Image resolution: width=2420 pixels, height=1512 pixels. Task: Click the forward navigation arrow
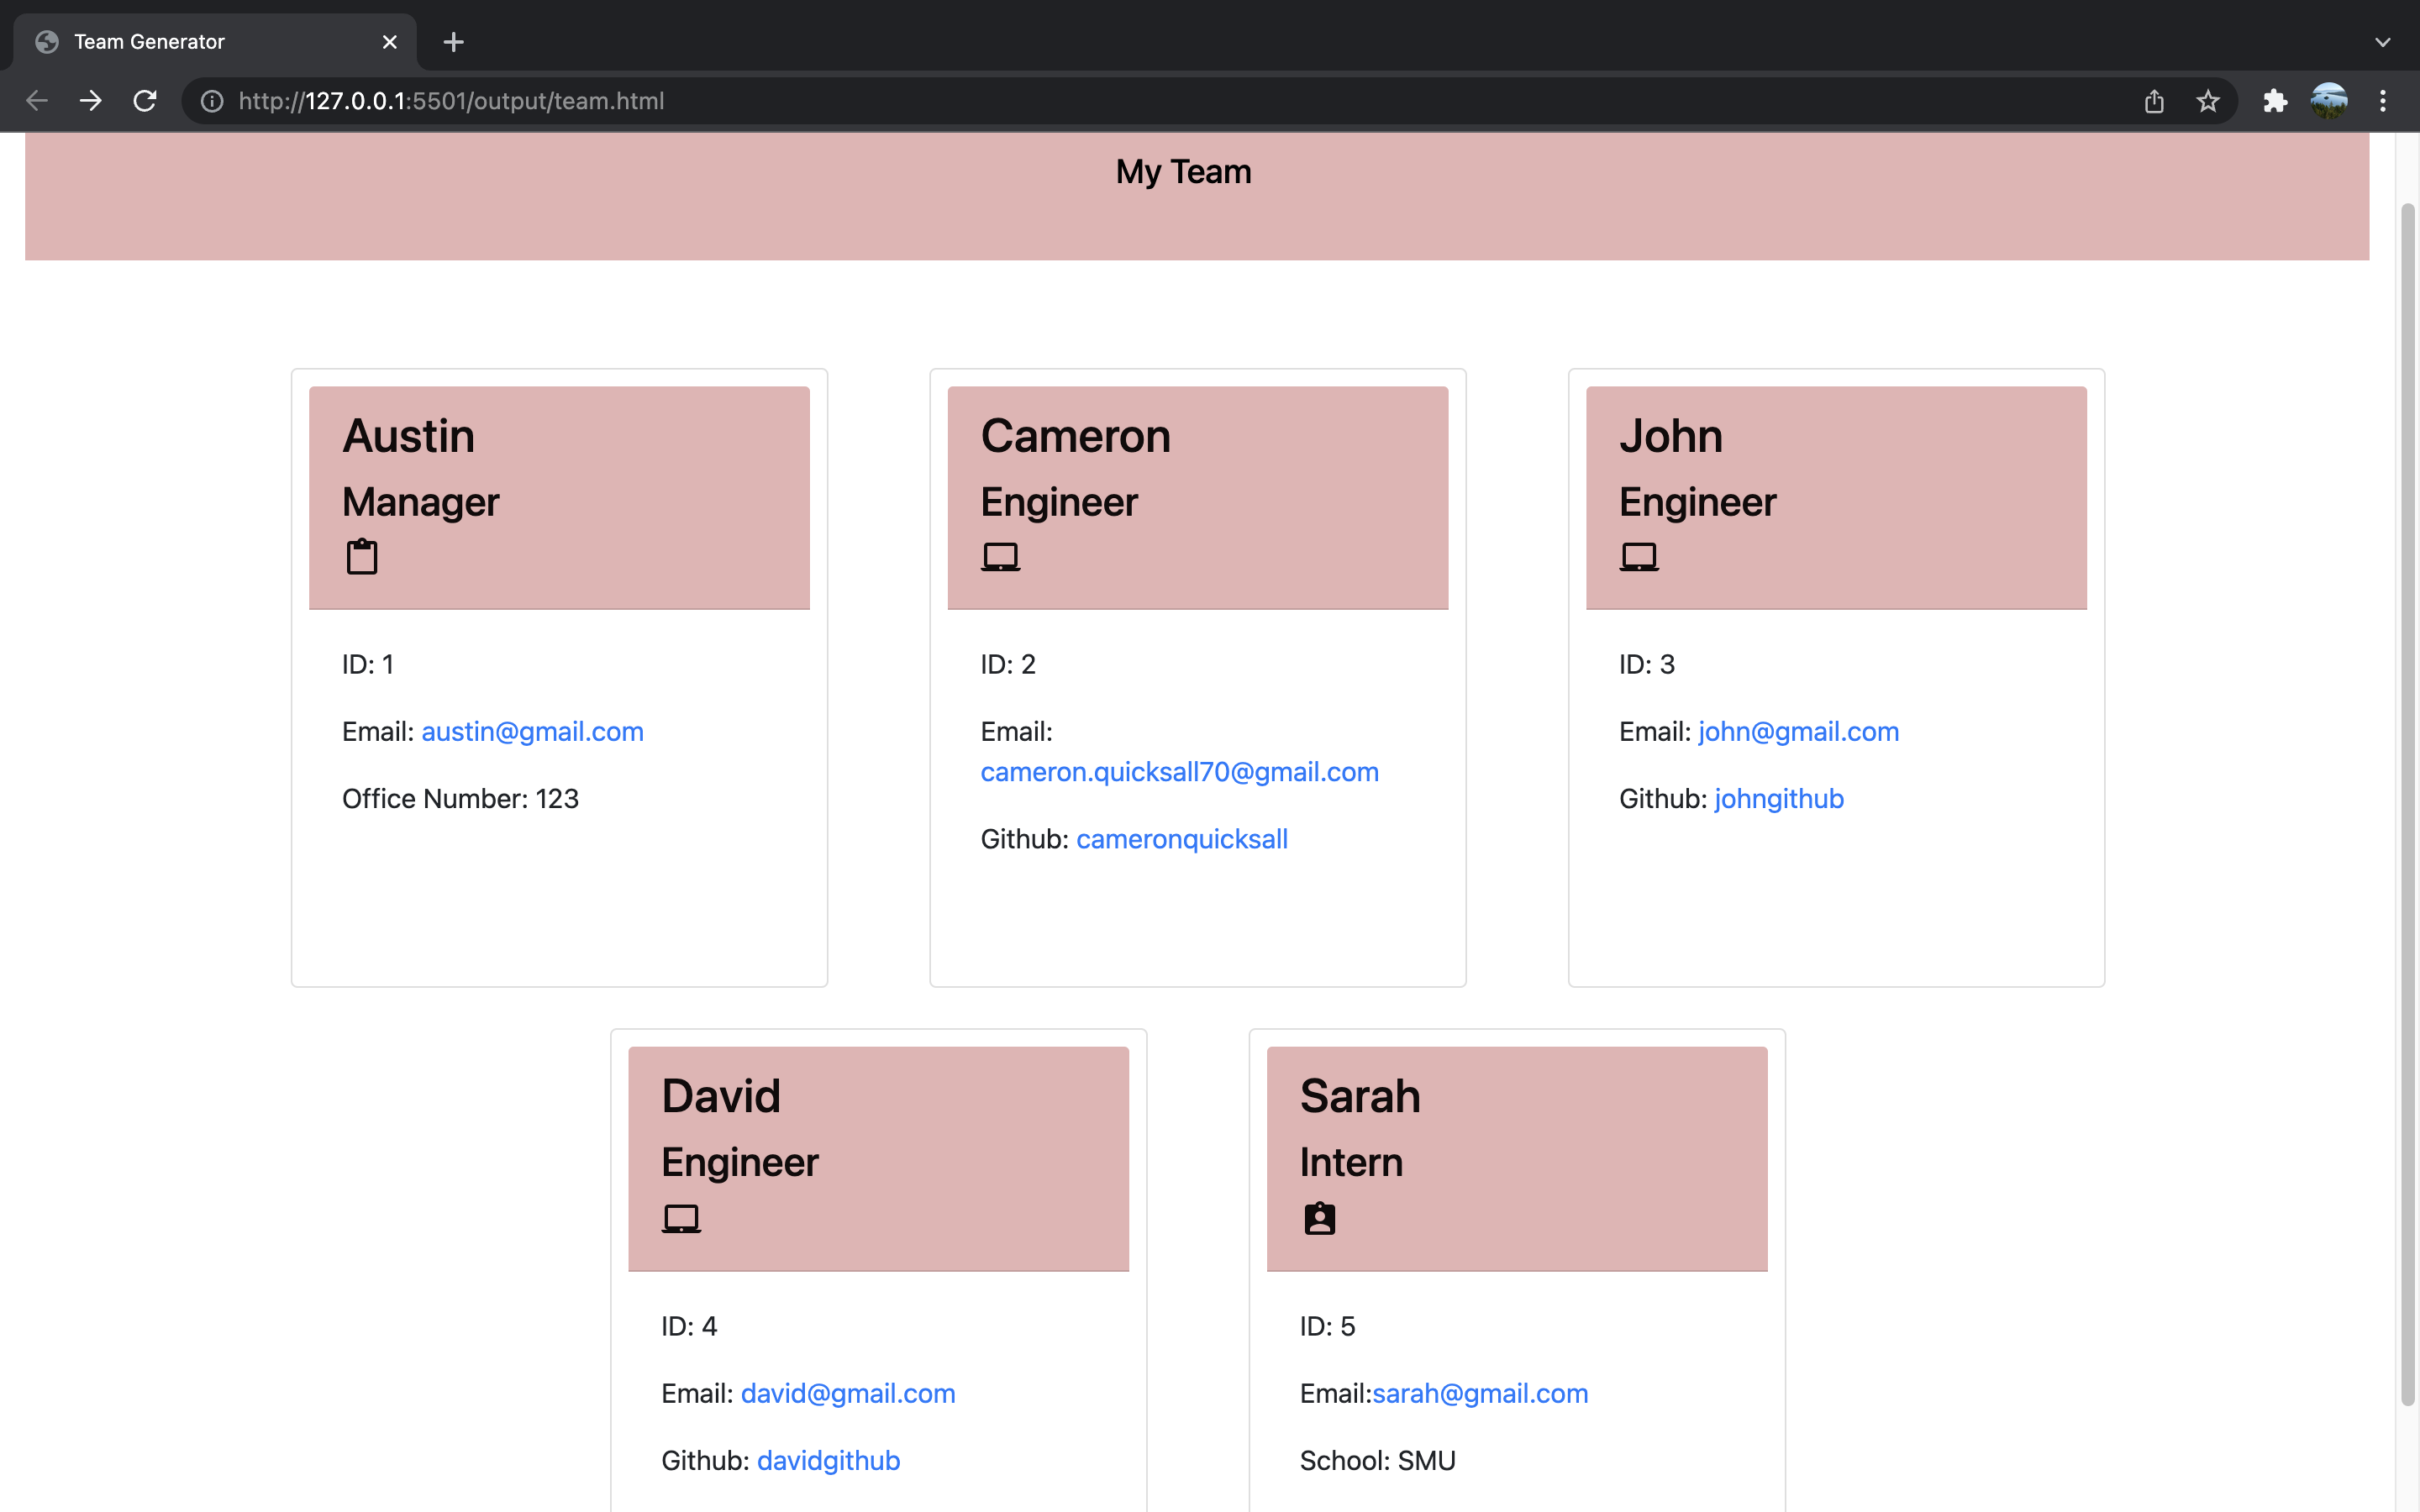(90, 100)
